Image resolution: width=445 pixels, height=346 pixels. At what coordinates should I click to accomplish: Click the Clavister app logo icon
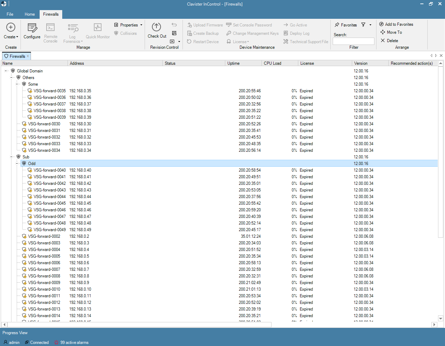pos(4,4)
